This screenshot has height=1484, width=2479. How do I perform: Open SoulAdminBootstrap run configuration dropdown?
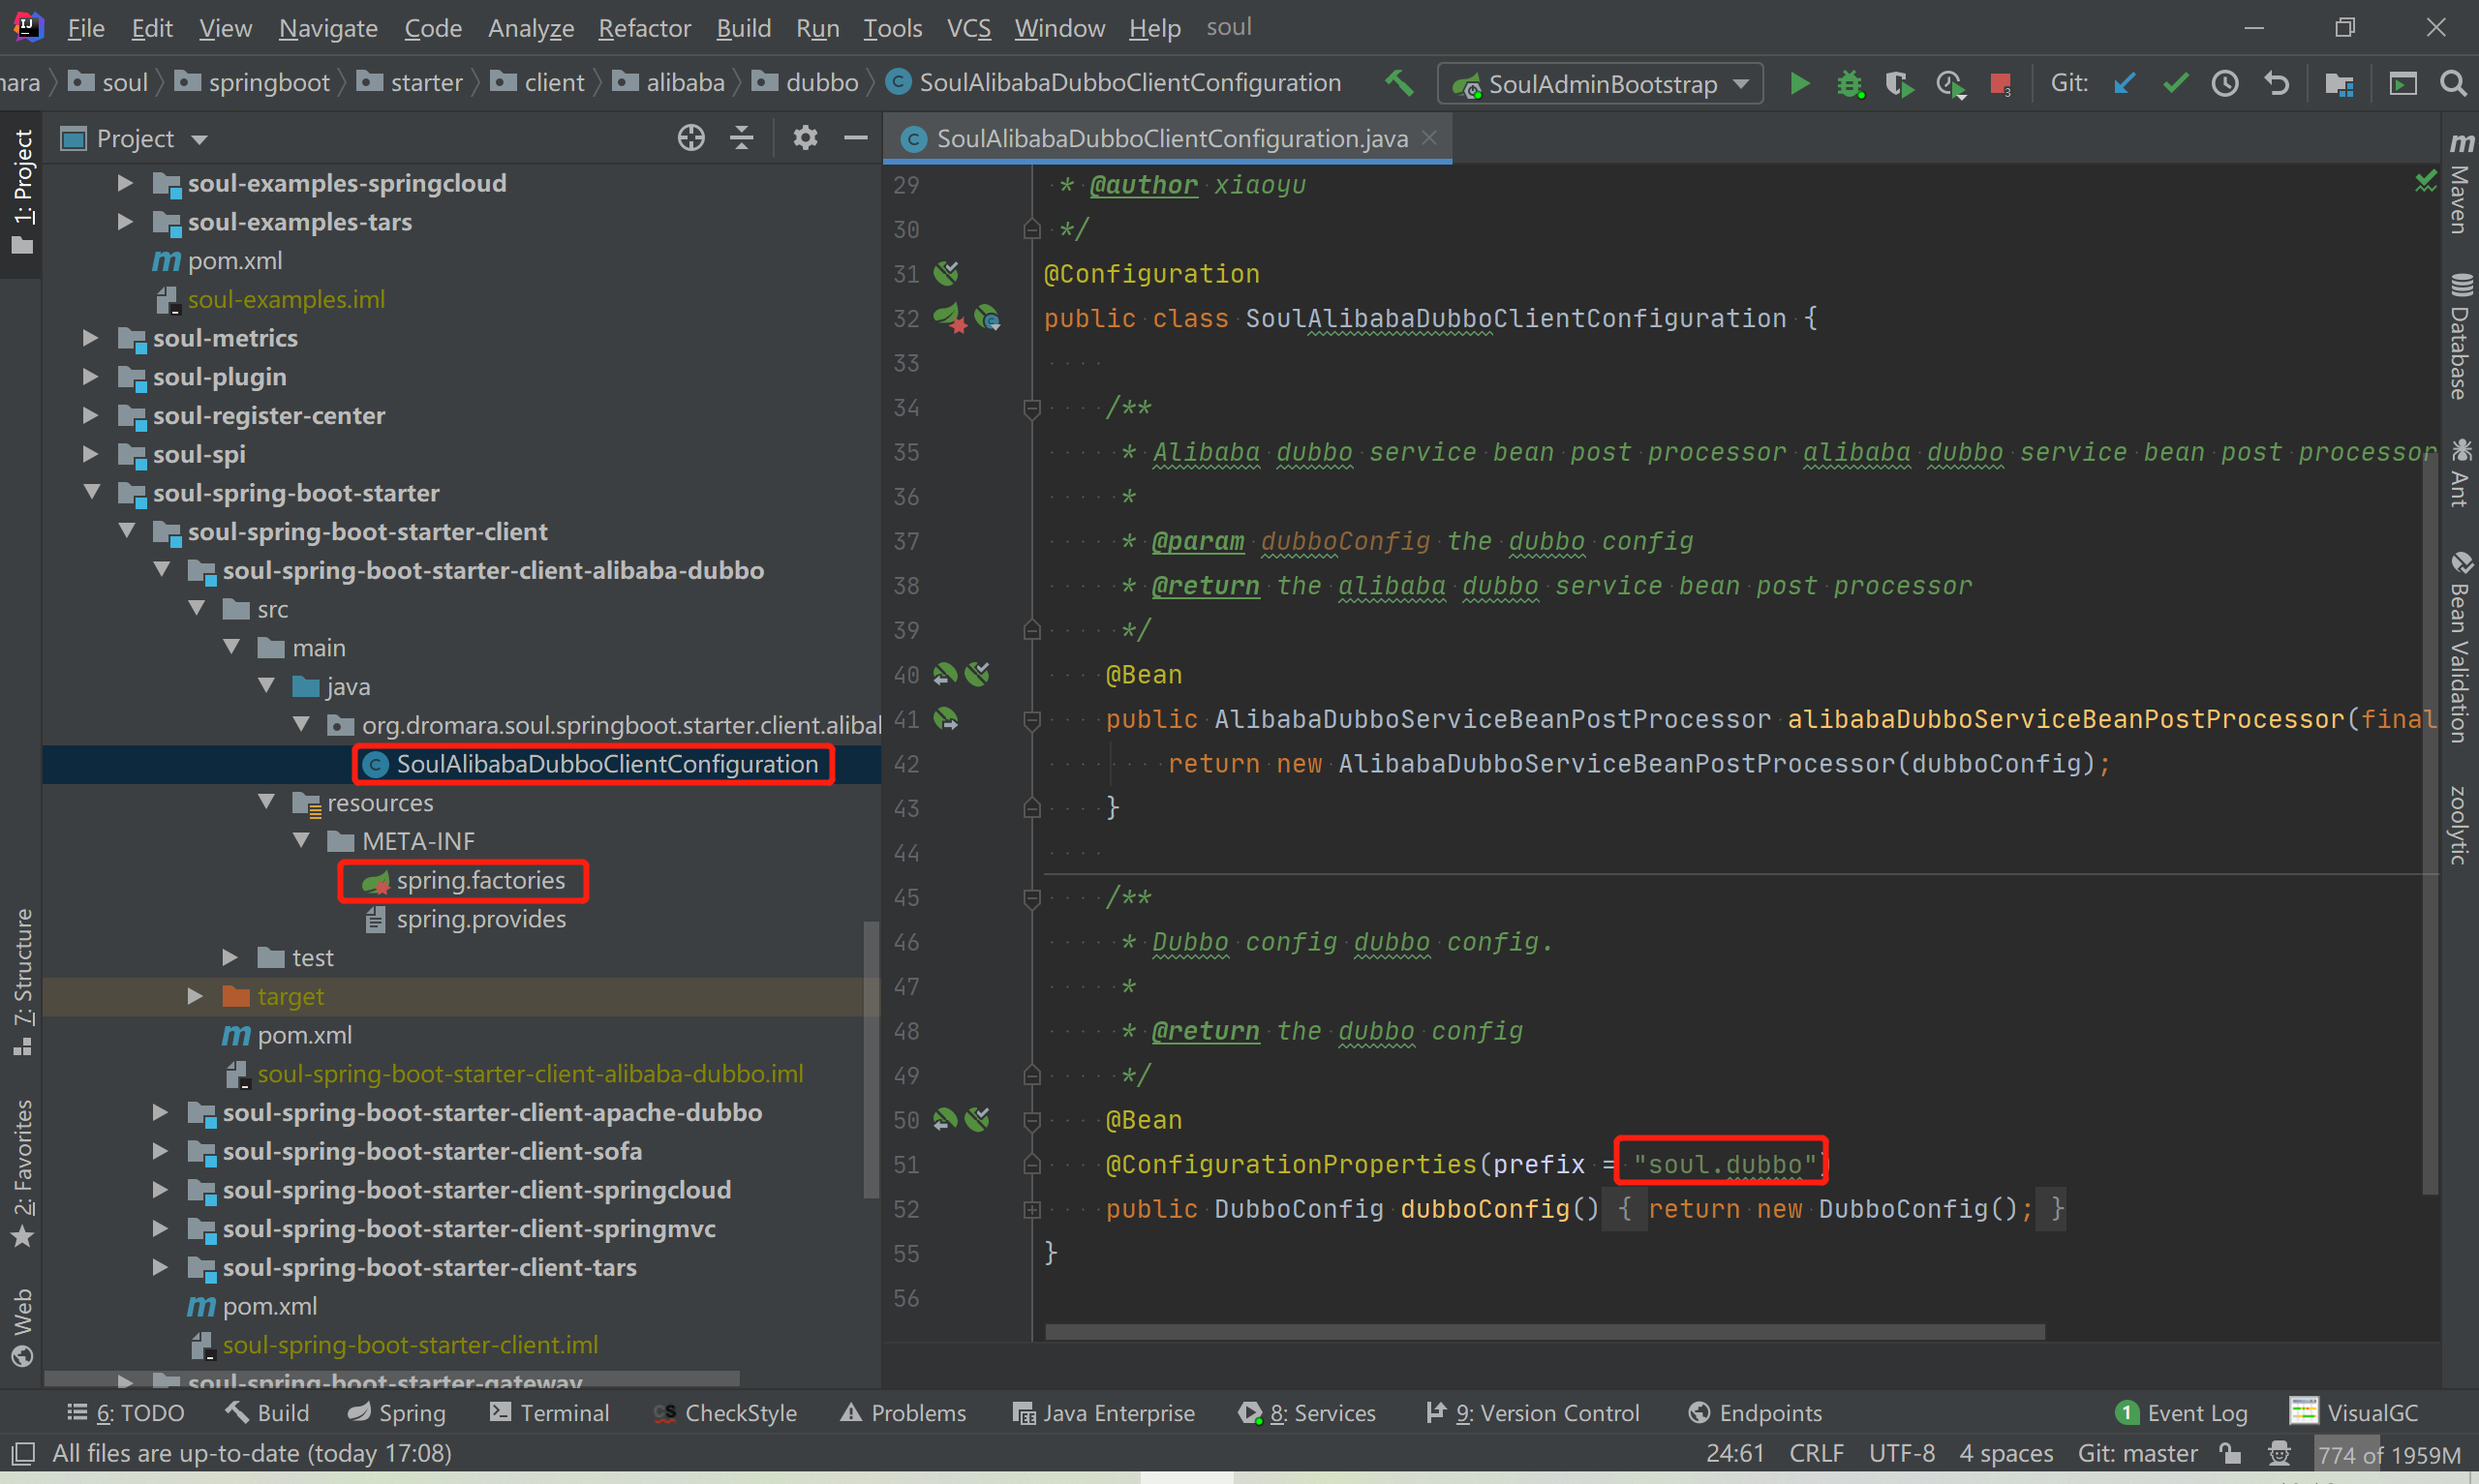pos(1600,84)
